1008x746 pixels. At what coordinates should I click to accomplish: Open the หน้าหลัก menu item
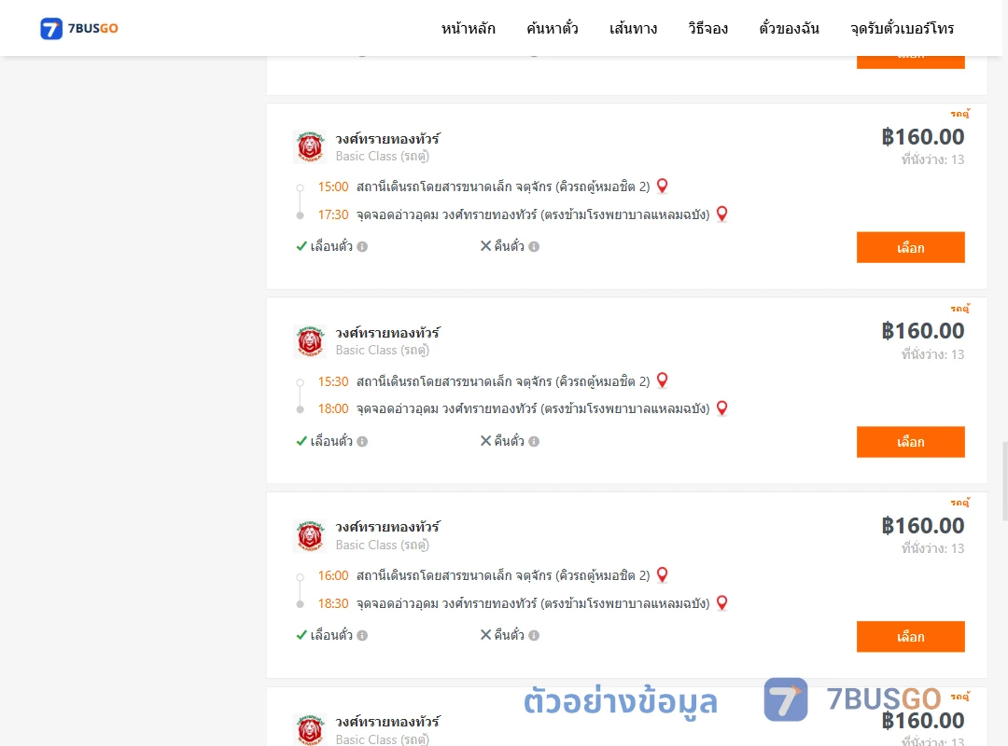pyautogui.click(x=468, y=28)
